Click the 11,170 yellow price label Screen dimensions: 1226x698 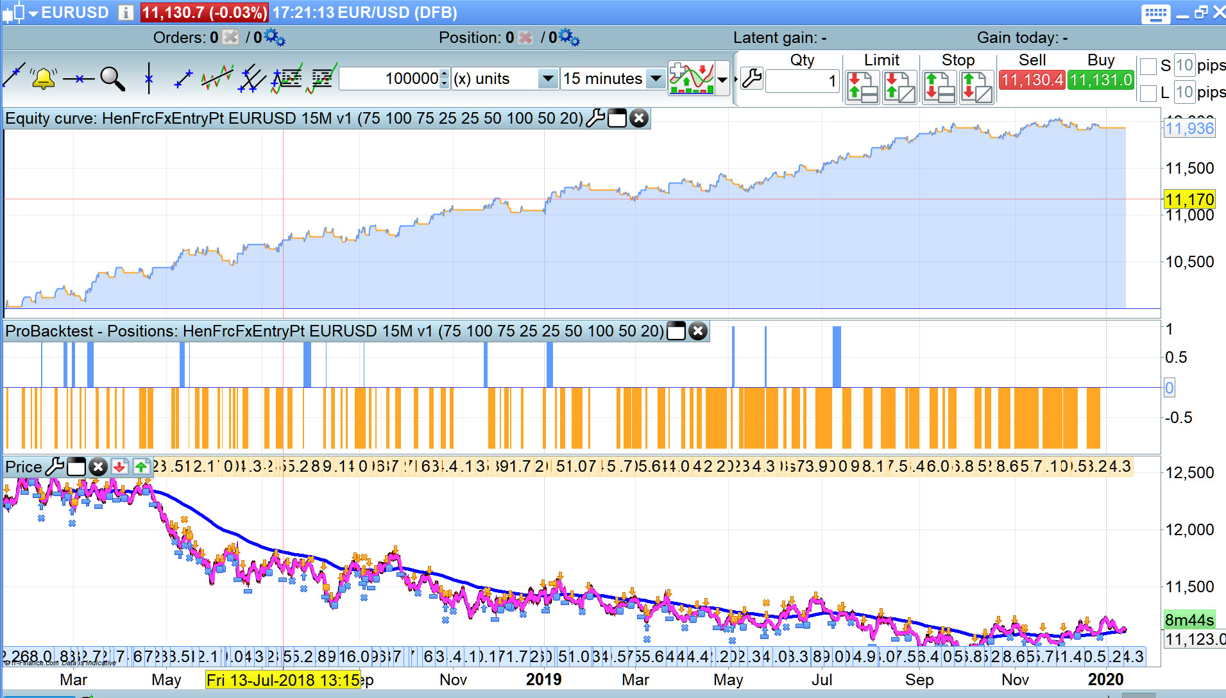pos(1189,199)
